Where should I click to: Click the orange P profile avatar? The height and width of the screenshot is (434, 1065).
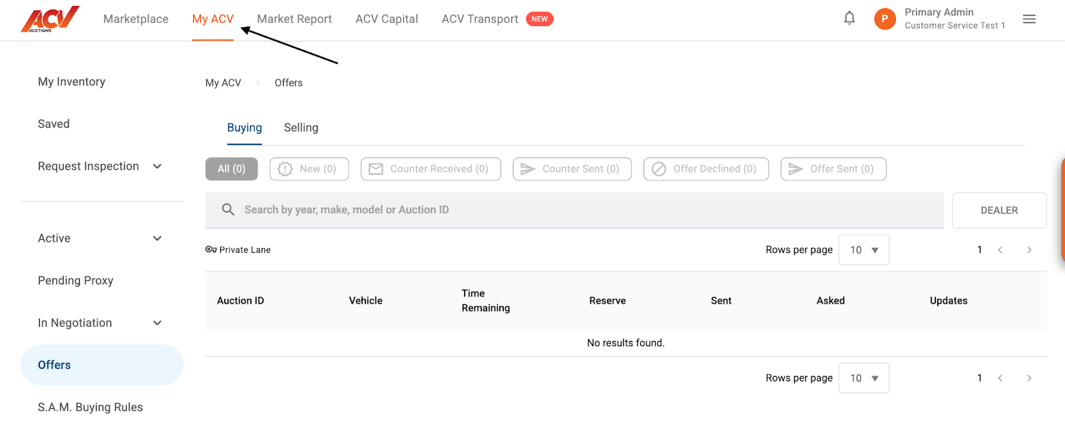click(x=885, y=19)
